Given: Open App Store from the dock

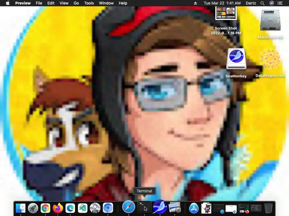Looking at the screenshot, I should [x=194, y=208].
